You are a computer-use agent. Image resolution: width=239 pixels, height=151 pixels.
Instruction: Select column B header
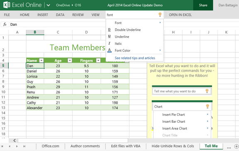pyautogui.click(x=35, y=32)
